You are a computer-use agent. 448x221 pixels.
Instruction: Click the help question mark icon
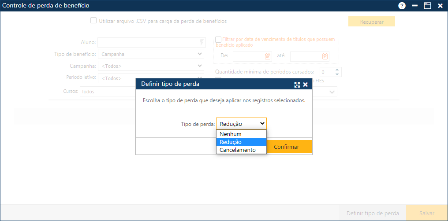coord(402,6)
